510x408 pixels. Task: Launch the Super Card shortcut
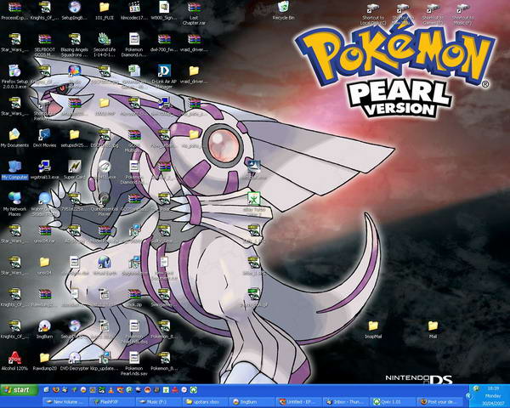pyautogui.click(x=74, y=170)
